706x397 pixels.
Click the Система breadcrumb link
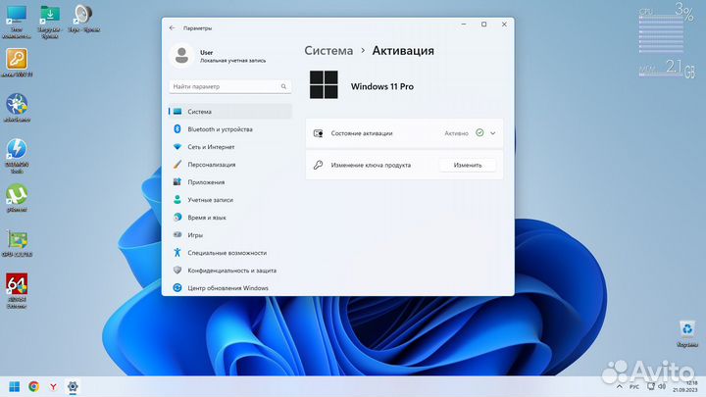pyautogui.click(x=328, y=50)
